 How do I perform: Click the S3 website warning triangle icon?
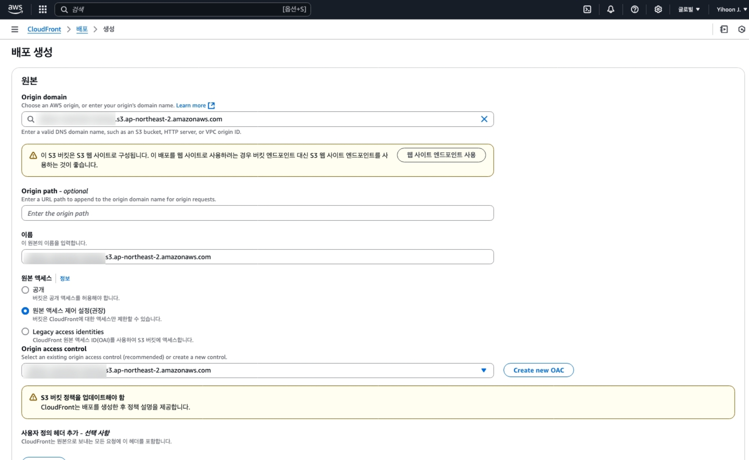(33, 155)
